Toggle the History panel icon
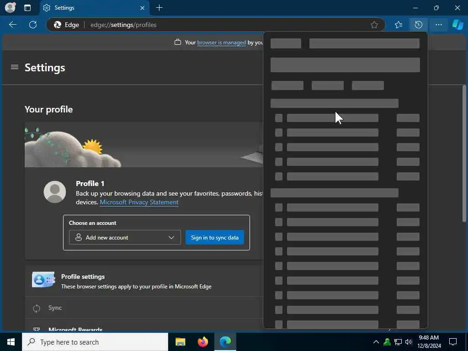The image size is (468, 351). tap(419, 25)
